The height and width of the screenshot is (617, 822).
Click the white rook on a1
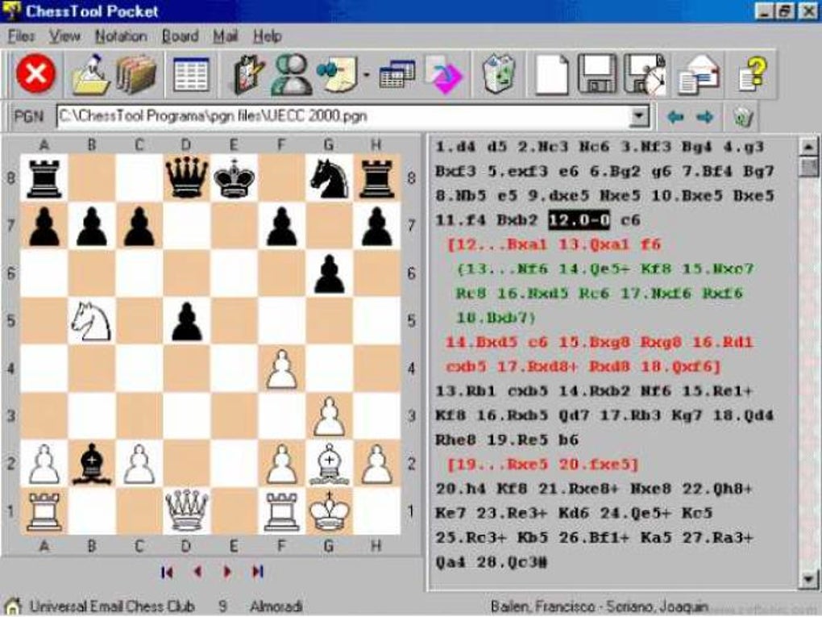(x=44, y=511)
